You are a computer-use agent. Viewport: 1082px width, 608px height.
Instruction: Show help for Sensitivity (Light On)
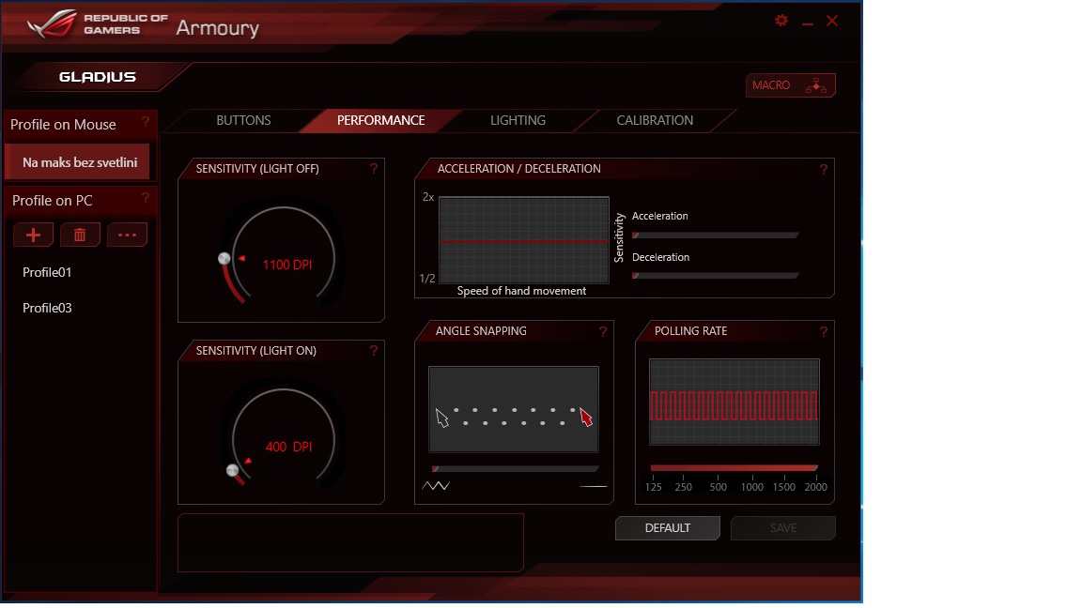tap(373, 350)
